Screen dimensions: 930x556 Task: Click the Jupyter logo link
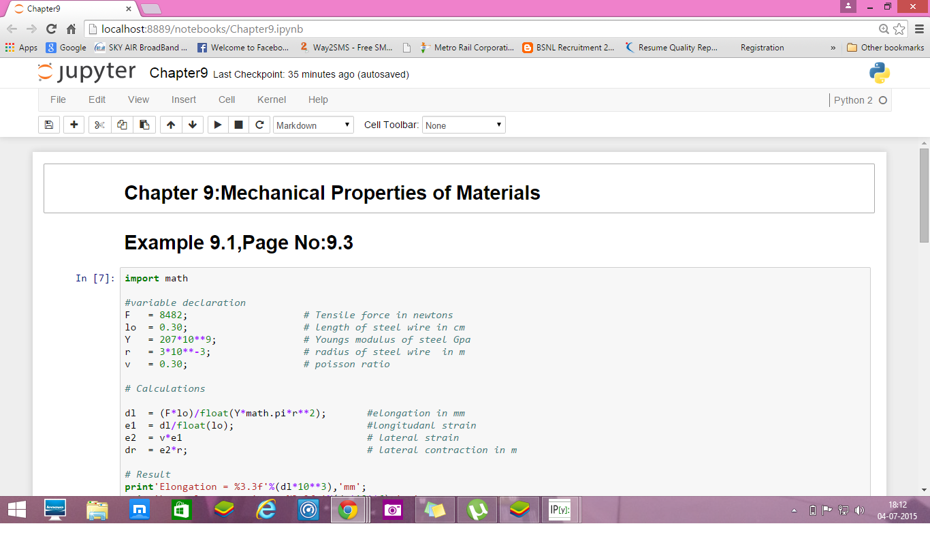pos(86,73)
